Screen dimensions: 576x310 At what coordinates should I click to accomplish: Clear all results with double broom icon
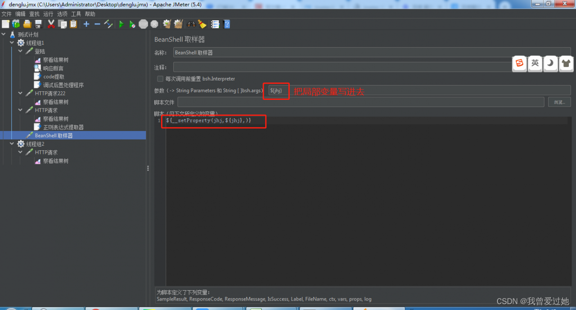178,24
